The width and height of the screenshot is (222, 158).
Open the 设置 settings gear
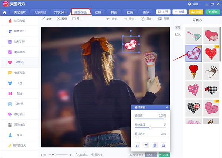(189, 4)
